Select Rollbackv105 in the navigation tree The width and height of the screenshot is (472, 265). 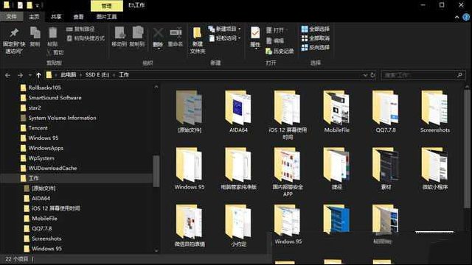click(44, 88)
